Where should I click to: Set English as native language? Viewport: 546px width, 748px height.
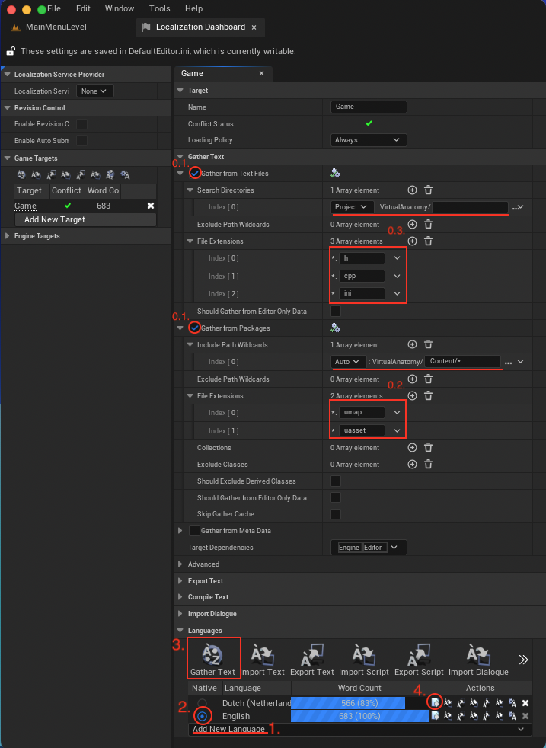click(x=203, y=716)
